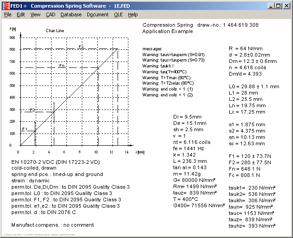Click 'spring end pcs. : lined-up and ground' line

point(57,175)
